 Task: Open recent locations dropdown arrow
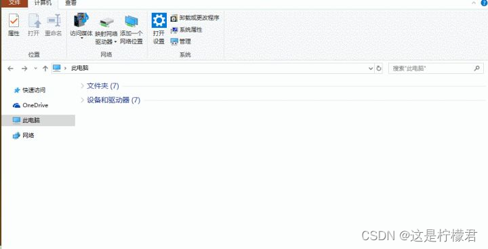(x=35, y=69)
